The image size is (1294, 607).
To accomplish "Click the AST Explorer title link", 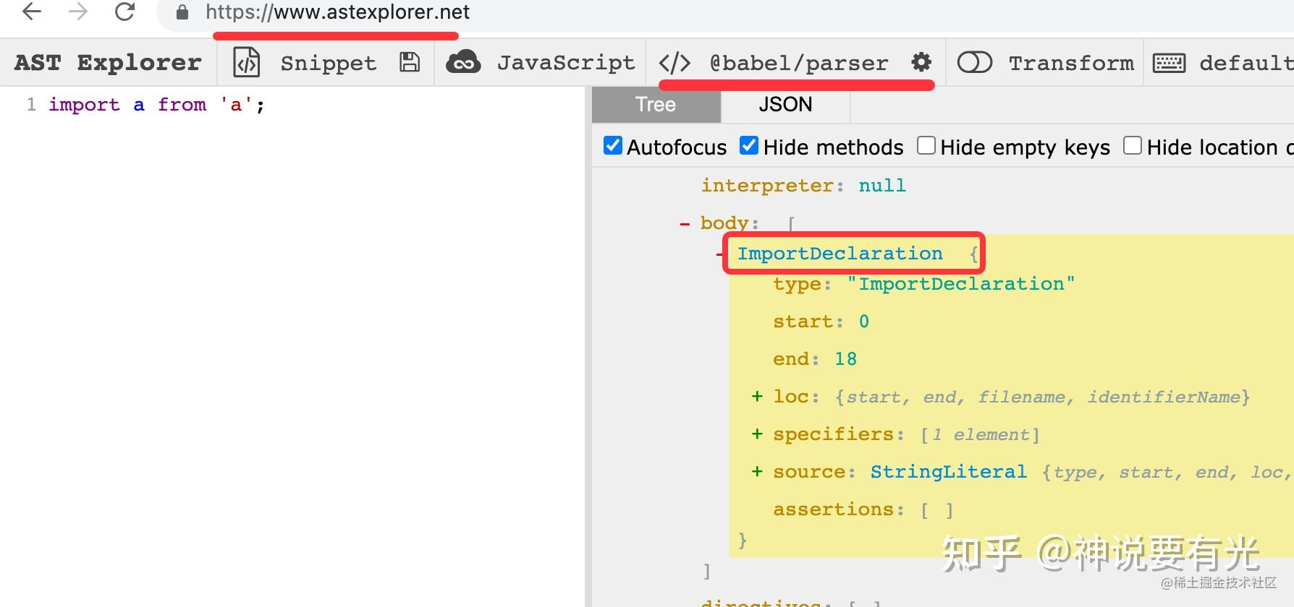I will pyautogui.click(x=108, y=63).
